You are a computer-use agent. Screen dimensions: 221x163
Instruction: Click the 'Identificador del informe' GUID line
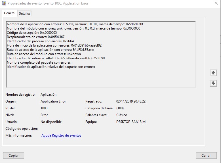(x=56, y=58)
